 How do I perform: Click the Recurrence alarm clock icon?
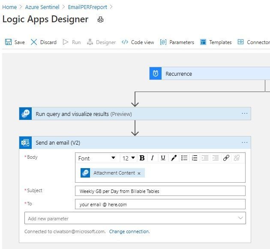tap(156, 74)
